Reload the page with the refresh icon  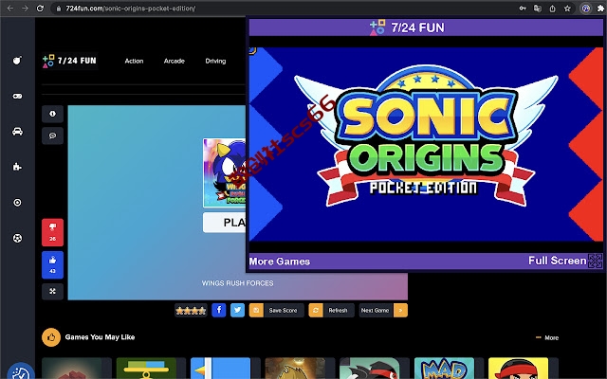point(40,9)
